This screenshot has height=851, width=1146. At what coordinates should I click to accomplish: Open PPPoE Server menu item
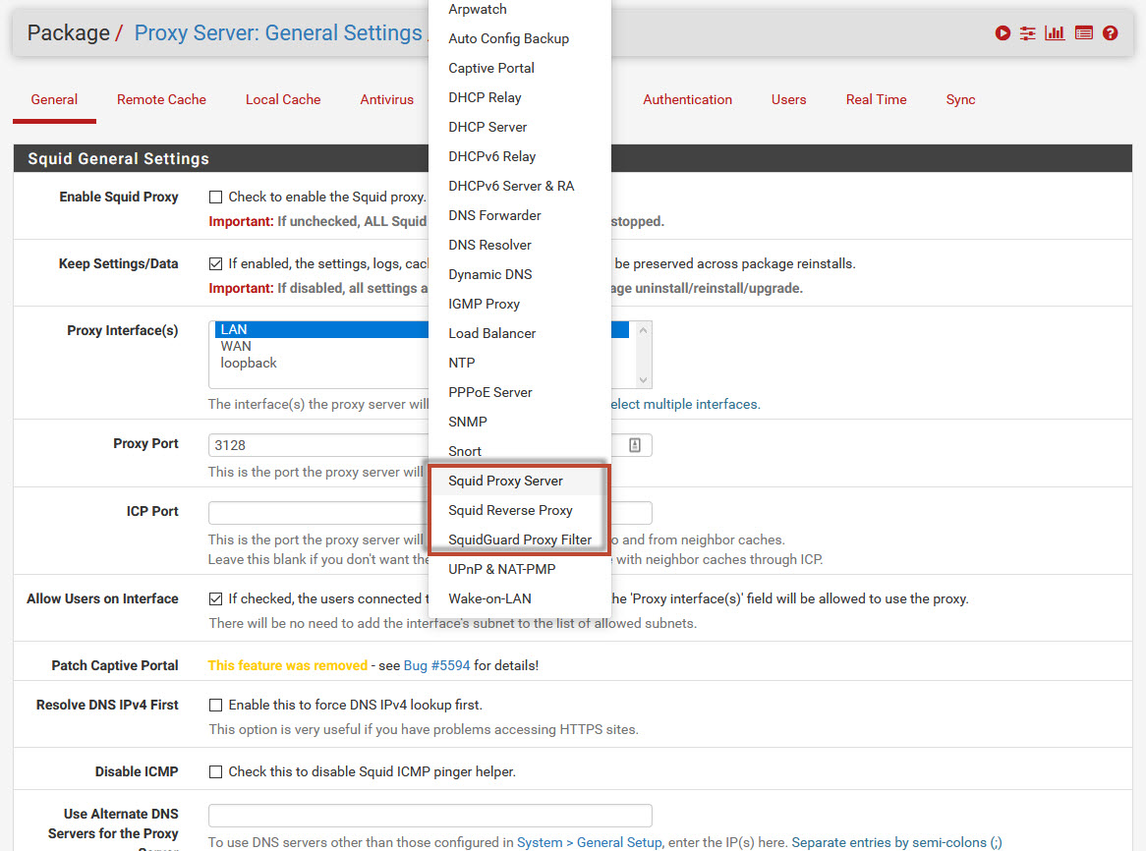(520, 392)
